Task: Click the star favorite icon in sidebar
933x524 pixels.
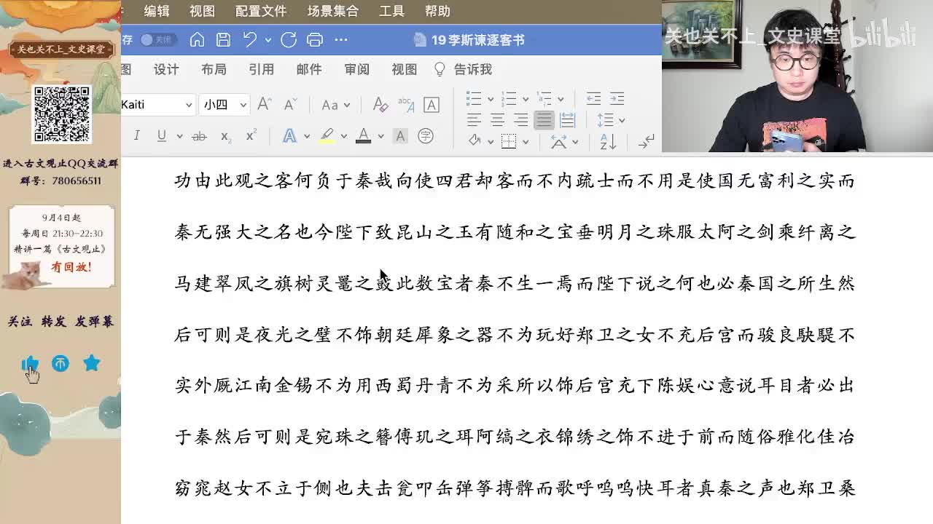Action: coord(92,362)
